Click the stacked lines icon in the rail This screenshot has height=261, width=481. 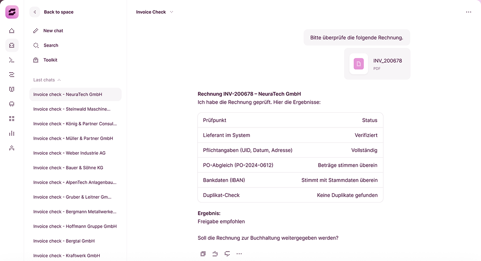tap(12, 75)
